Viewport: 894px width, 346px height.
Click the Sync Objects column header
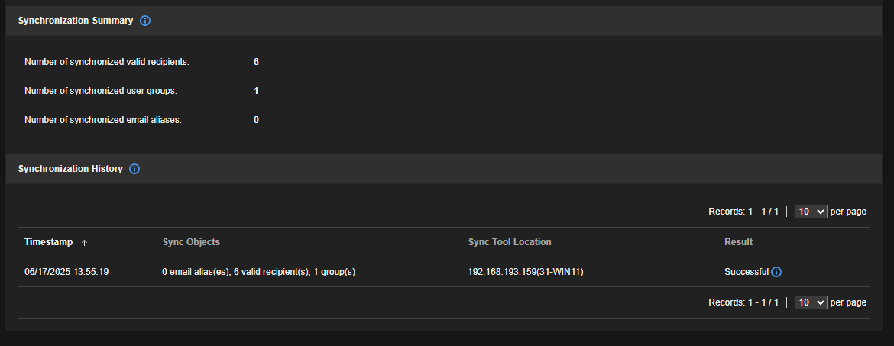click(191, 242)
